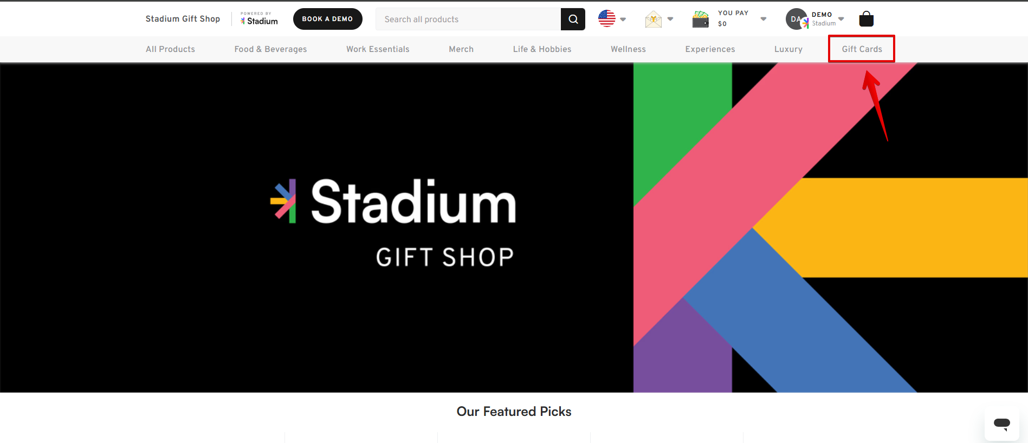This screenshot has height=443, width=1028.
Task: Click the gift envelope icon
Action: (654, 19)
